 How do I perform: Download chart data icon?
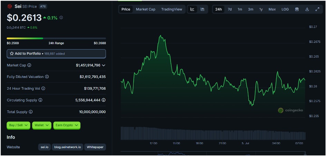307,9
